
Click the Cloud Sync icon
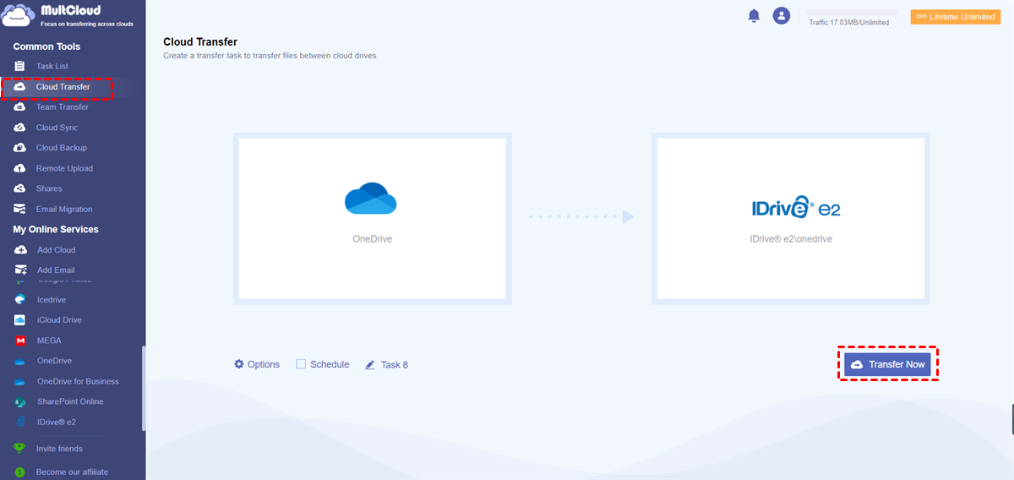coord(19,128)
